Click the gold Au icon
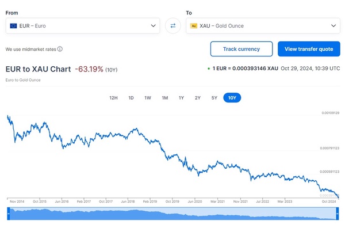The width and height of the screenshot is (345, 228). click(x=194, y=26)
